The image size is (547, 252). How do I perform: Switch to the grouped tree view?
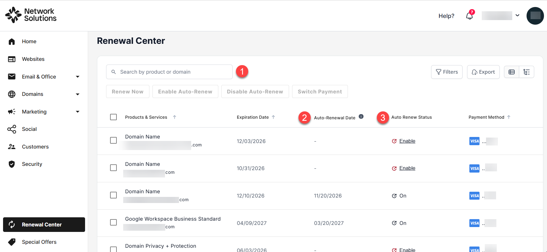click(527, 72)
